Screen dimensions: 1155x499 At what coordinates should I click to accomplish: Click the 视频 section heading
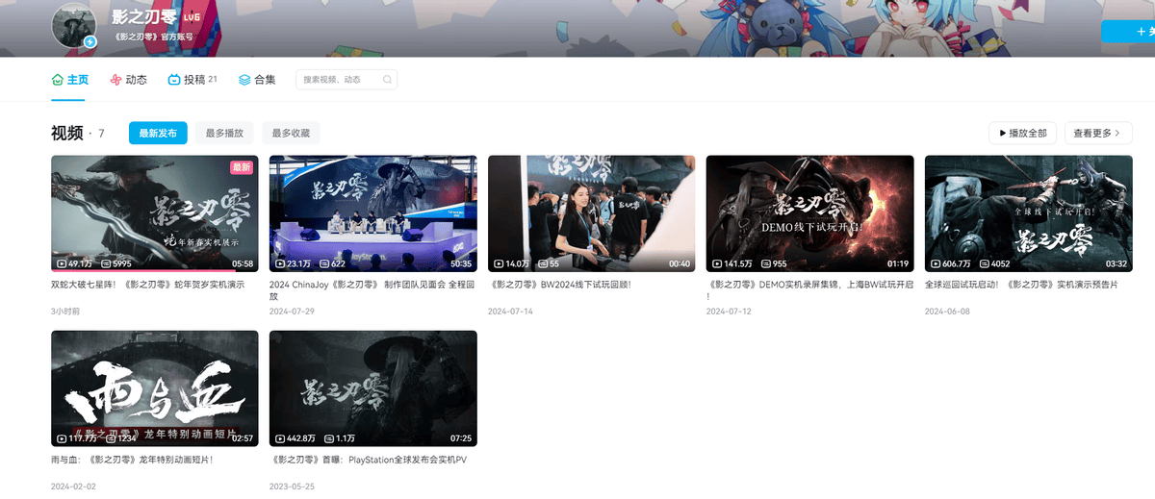tap(66, 133)
